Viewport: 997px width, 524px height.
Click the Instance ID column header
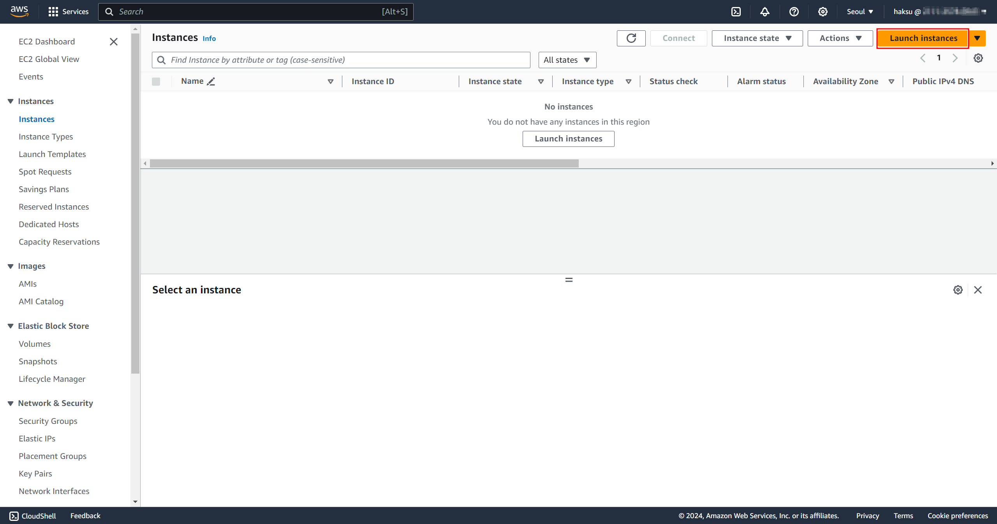point(373,81)
